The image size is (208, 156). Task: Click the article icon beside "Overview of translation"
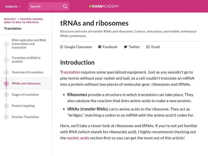[x=6, y=72]
